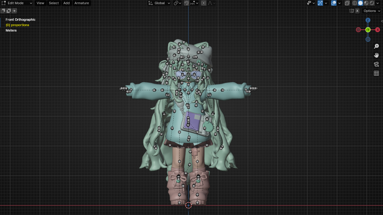Click the zoom view magnifier icon
This screenshot has height=215, width=383.
pos(376,46)
